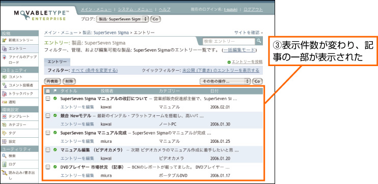Click エントリーを編集 for 2006.02.01 entry

tap(77, 107)
